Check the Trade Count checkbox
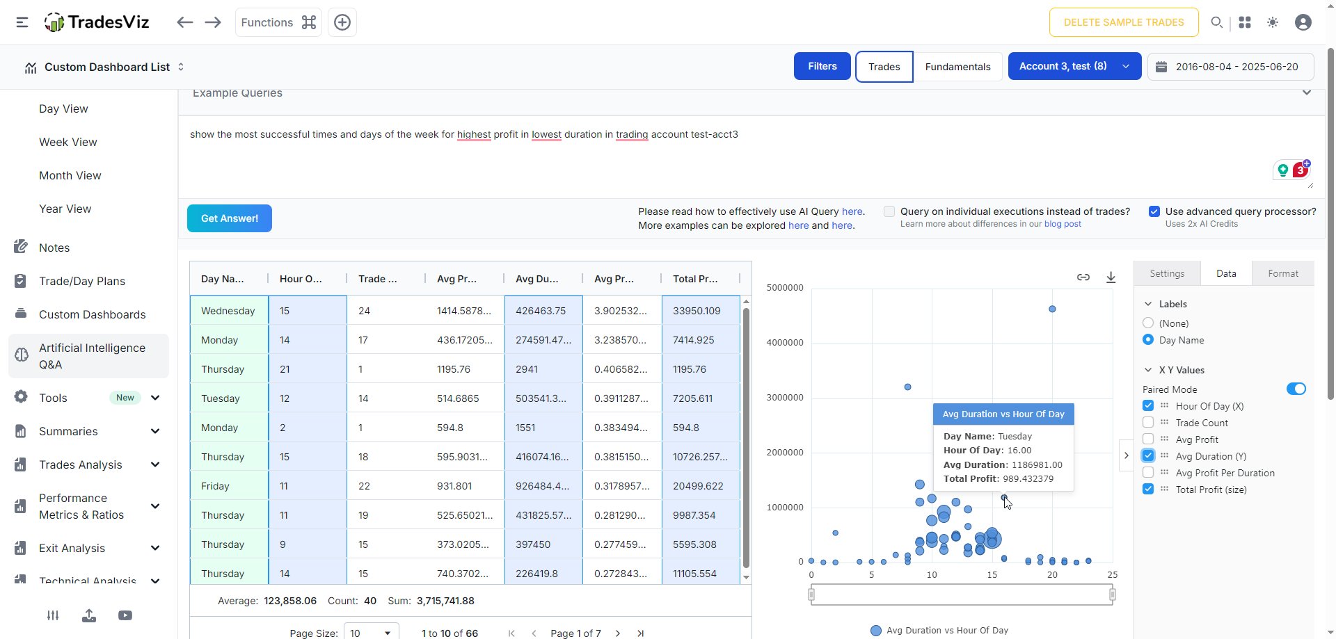 pyautogui.click(x=1148, y=422)
